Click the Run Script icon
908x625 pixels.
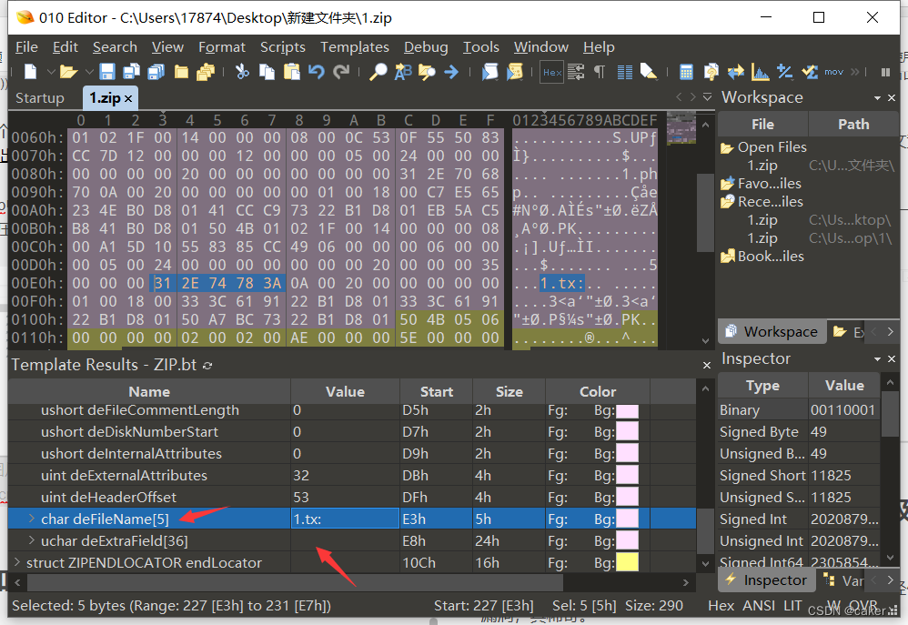(x=489, y=72)
